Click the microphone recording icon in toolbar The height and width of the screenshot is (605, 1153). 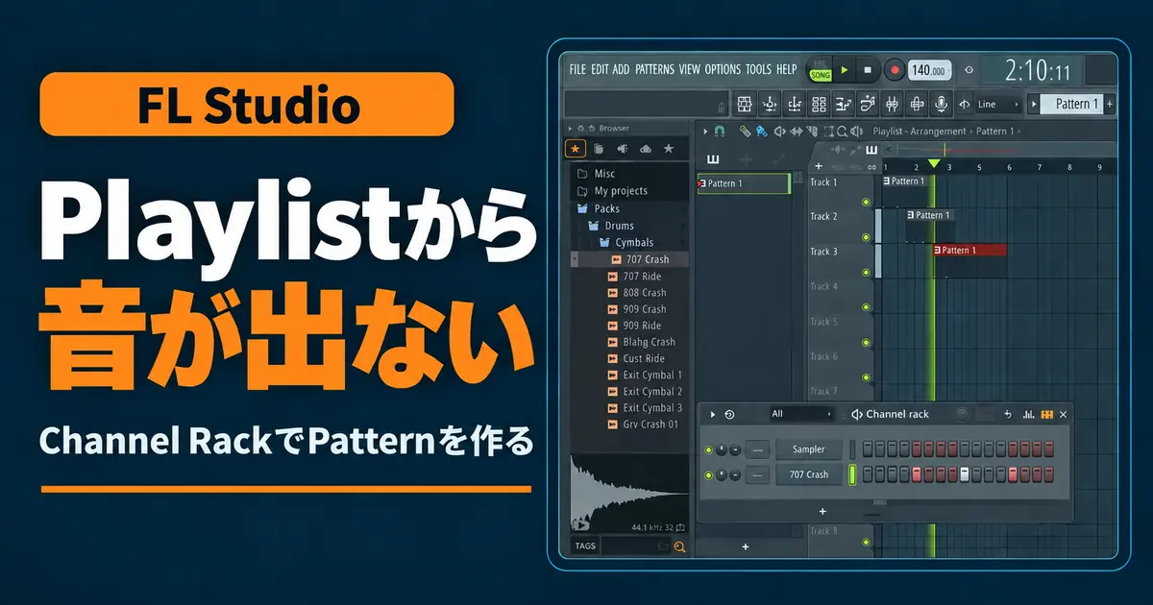pos(942,104)
